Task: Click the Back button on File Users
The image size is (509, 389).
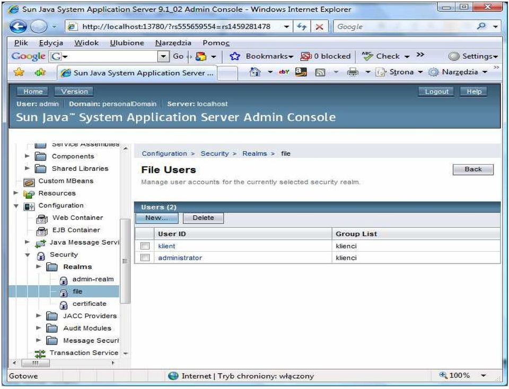Action: pos(473,170)
